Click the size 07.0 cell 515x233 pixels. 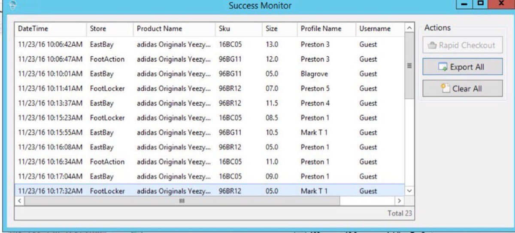(x=272, y=89)
